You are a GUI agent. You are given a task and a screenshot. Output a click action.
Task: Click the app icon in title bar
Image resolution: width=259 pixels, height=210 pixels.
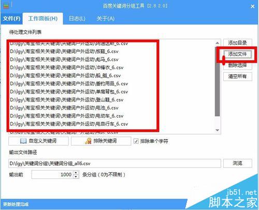(6, 6)
